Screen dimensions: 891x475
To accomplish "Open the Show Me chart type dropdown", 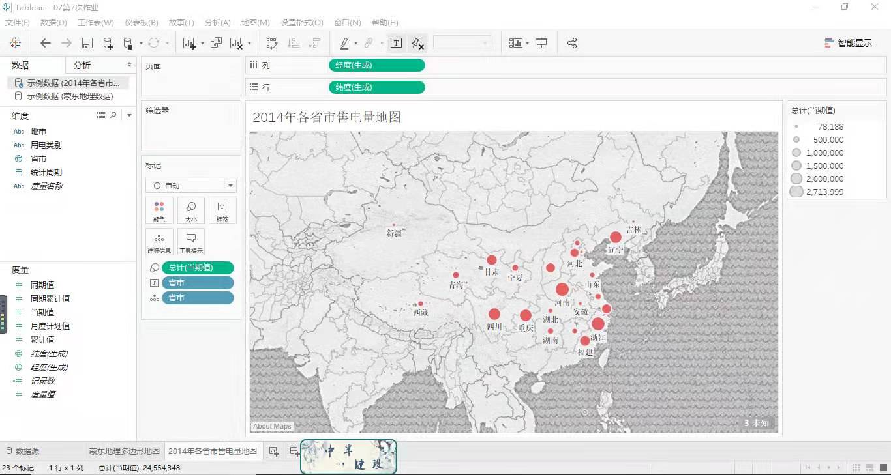I will pyautogui.click(x=519, y=43).
